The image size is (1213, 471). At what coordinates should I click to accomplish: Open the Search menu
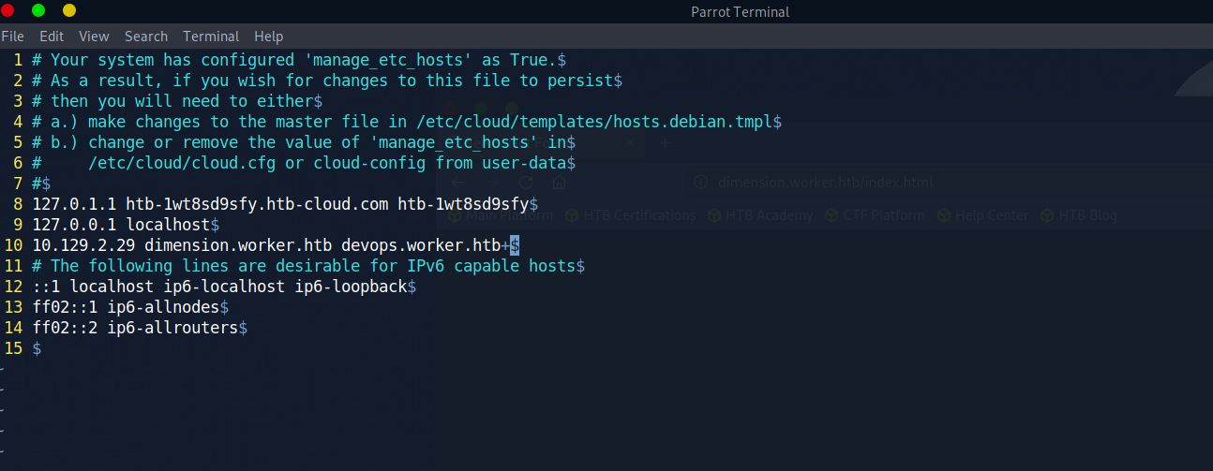145,37
